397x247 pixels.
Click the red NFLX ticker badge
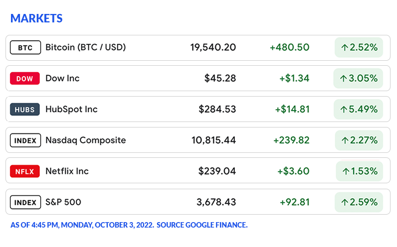[25, 171]
